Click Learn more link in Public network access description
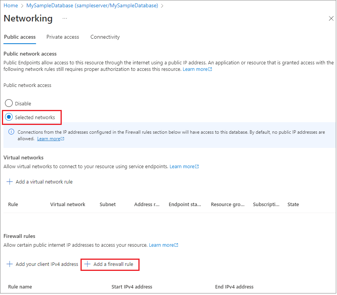 click(195, 69)
